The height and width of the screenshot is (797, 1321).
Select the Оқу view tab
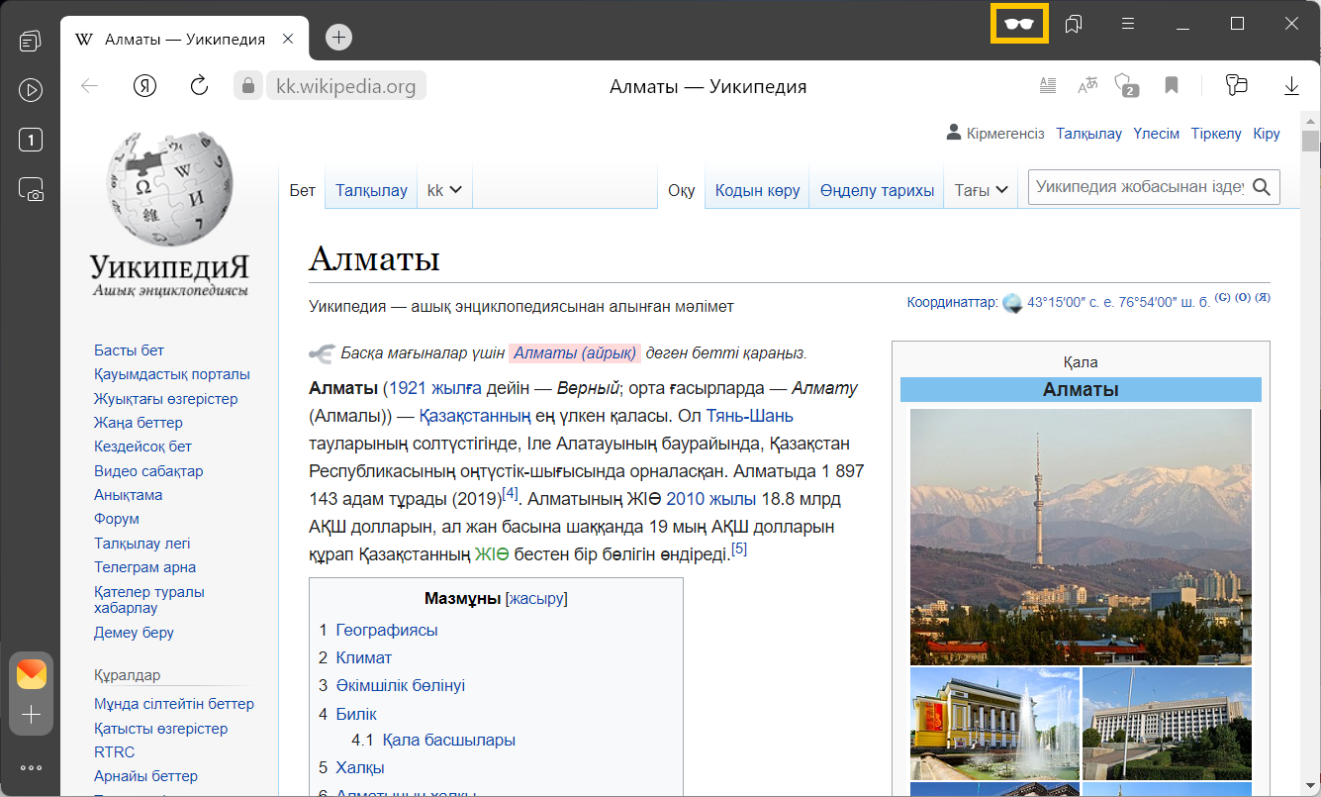[x=681, y=190]
